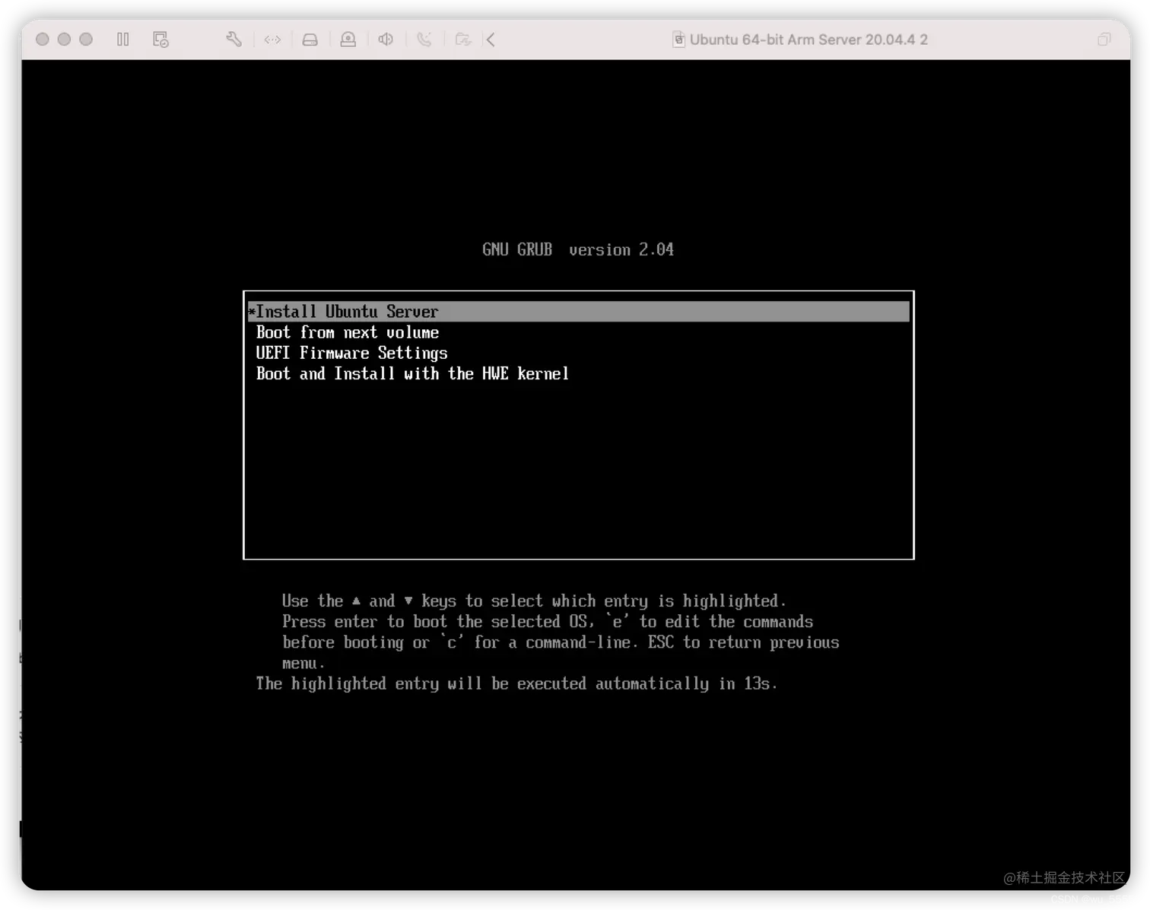Collapse the device toolbar chevron
This screenshot has width=1150, height=910.
pyautogui.click(x=491, y=40)
